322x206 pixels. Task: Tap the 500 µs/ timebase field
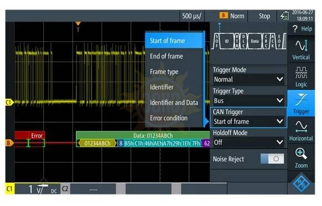pyautogui.click(x=192, y=16)
